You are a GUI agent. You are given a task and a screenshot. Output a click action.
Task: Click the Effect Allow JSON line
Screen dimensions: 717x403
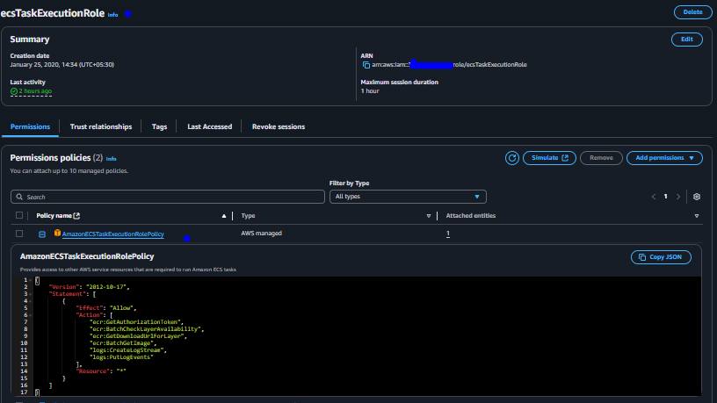point(106,308)
